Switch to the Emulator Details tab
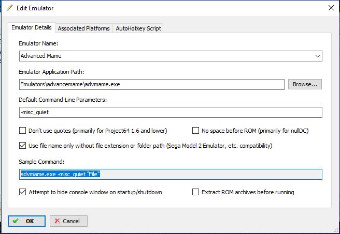This screenshot has height=234, width=340. 32,28
